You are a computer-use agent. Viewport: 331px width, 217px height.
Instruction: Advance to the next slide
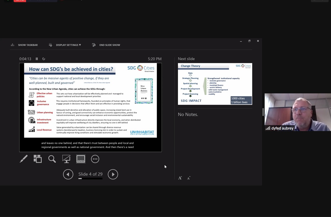coord(113,174)
